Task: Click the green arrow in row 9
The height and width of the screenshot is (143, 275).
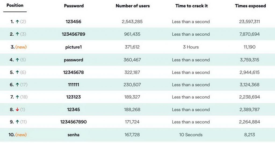Action: (x=17, y=122)
